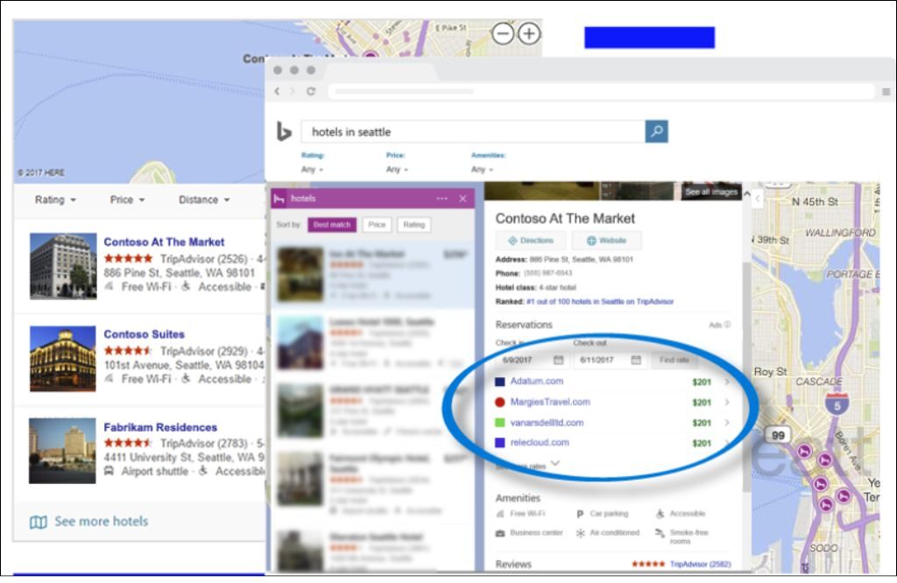Open the browser hamburger menu
Screen dimensions: 897x583
click(886, 91)
